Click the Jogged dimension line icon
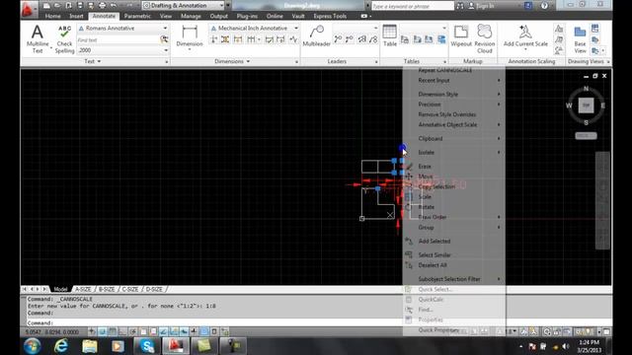Screen dimensions: 632x355 [x=293, y=39]
